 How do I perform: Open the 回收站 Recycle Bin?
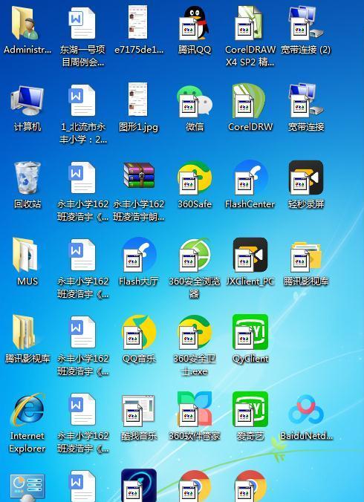pyautogui.click(x=27, y=177)
